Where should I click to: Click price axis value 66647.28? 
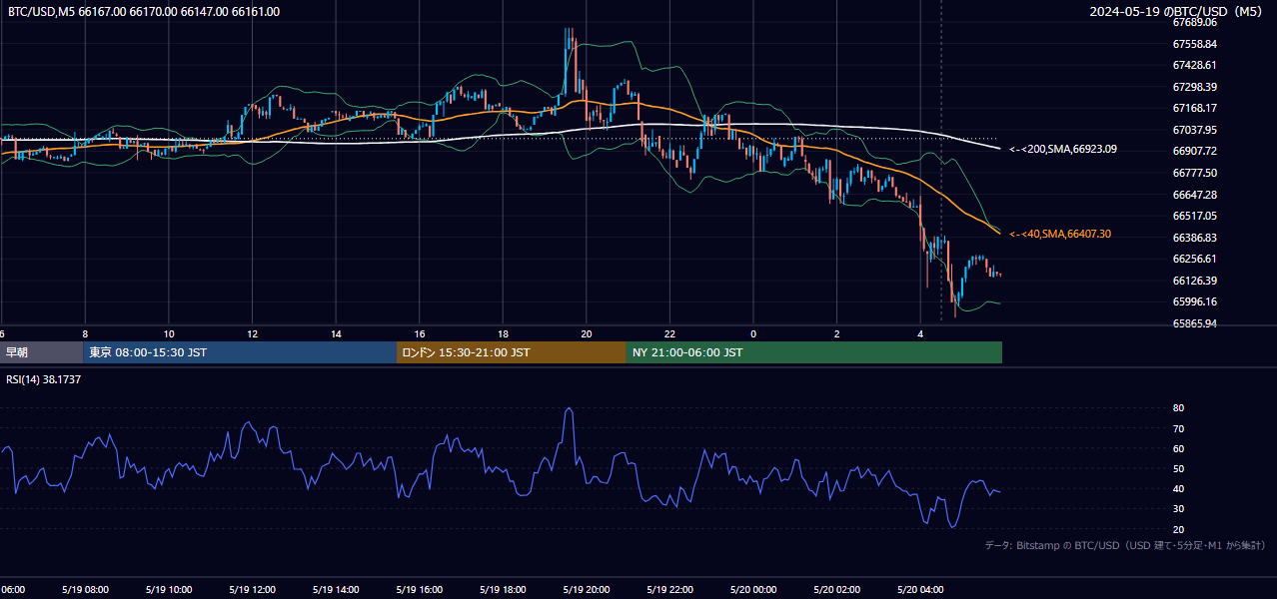(x=1194, y=195)
